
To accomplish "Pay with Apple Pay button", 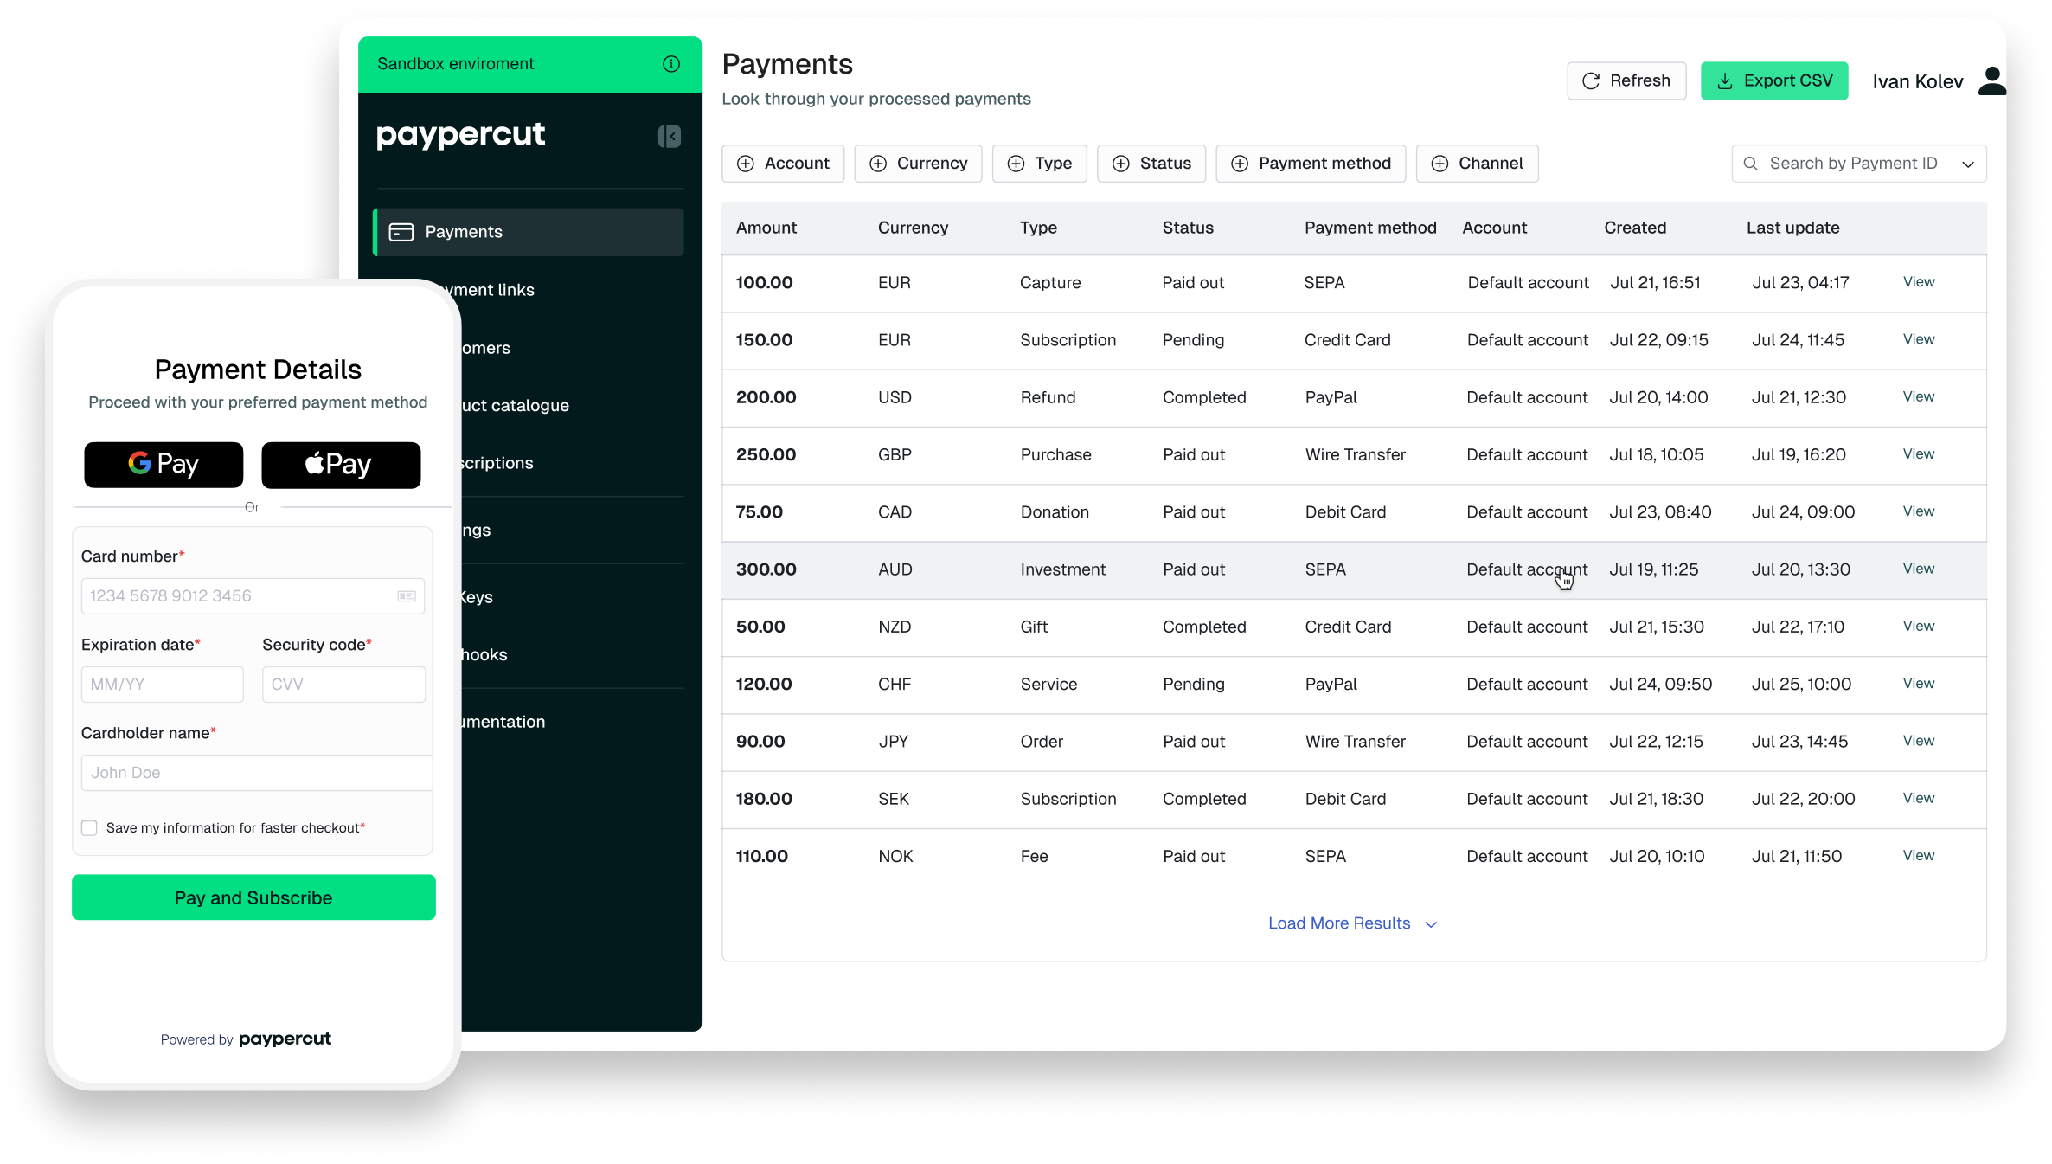I will click(341, 465).
